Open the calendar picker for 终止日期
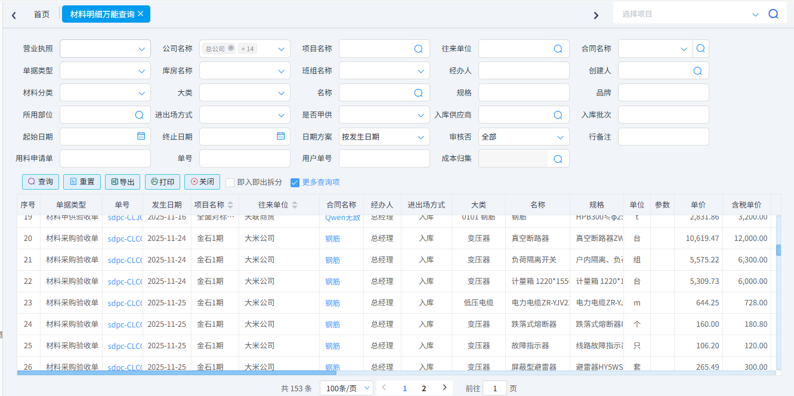This screenshot has width=794, height=396. click(x=281, y=136)
